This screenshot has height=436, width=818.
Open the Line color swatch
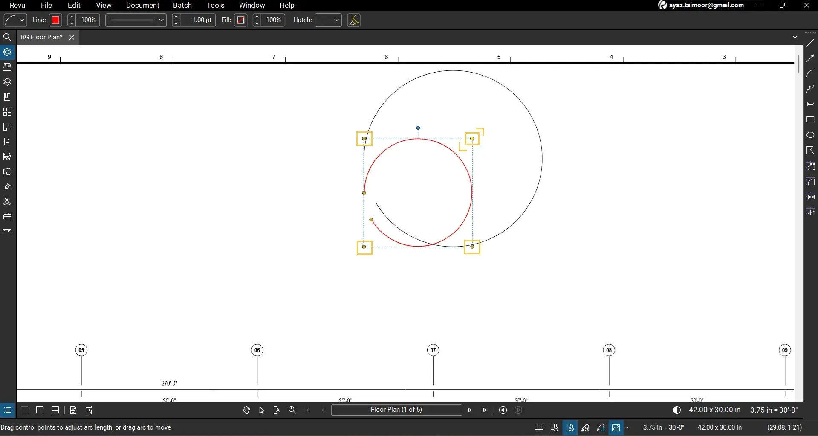(55, 20)
